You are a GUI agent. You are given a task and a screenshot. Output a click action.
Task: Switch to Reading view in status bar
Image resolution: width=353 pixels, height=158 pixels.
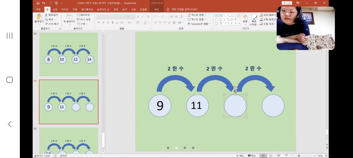click(x=279, y=156)
